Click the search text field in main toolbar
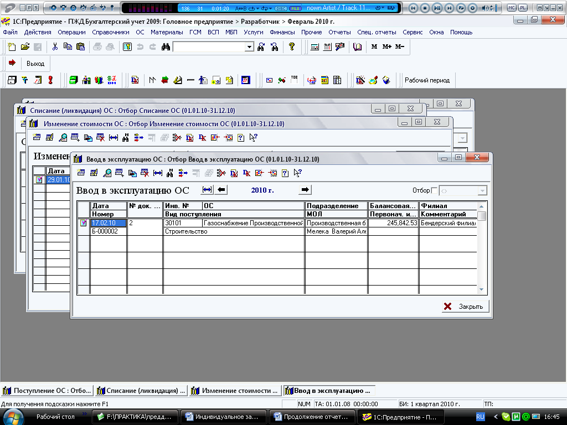This screenshot has width=567, height=425. coord(209,47)
